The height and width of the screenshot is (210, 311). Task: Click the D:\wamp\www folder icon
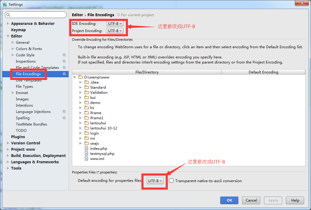click(81, 77)
